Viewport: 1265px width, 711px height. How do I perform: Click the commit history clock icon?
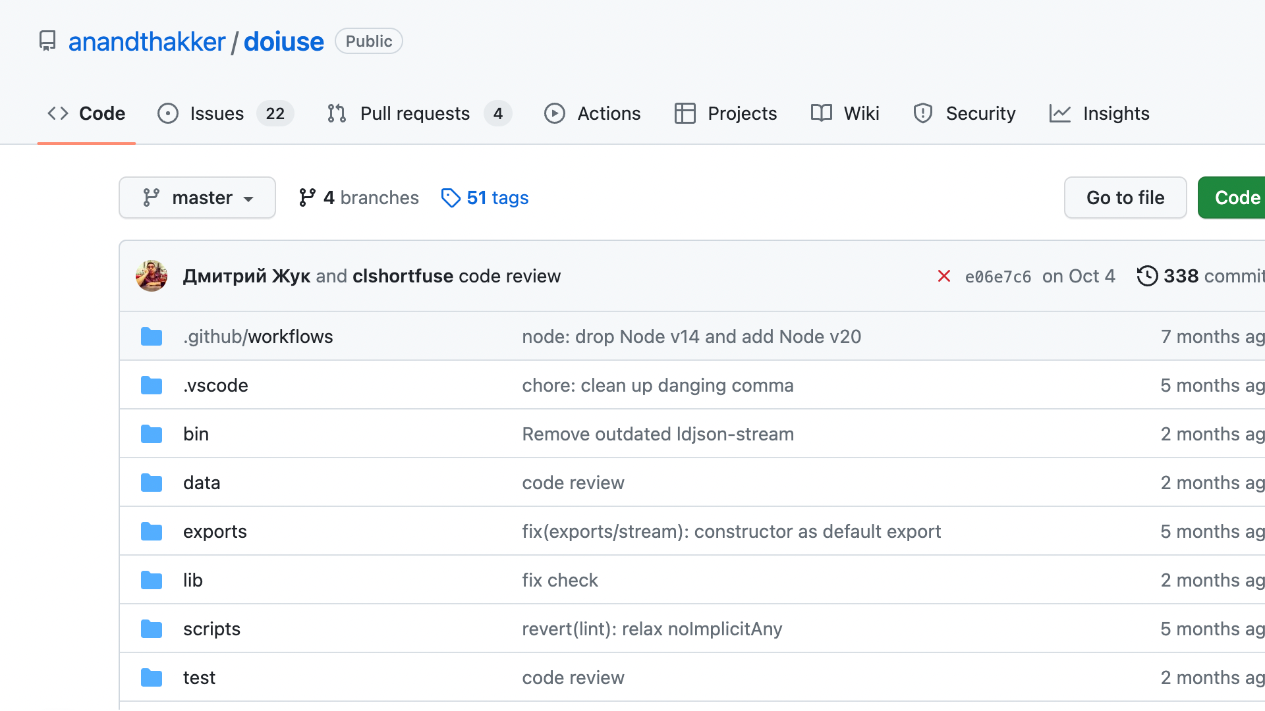[x=1147, y=276]
